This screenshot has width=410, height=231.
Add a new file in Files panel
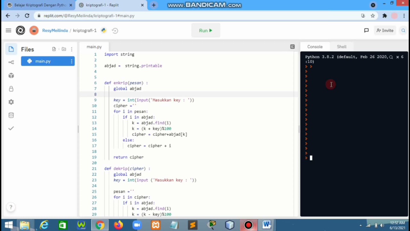(x=54, y=49)
